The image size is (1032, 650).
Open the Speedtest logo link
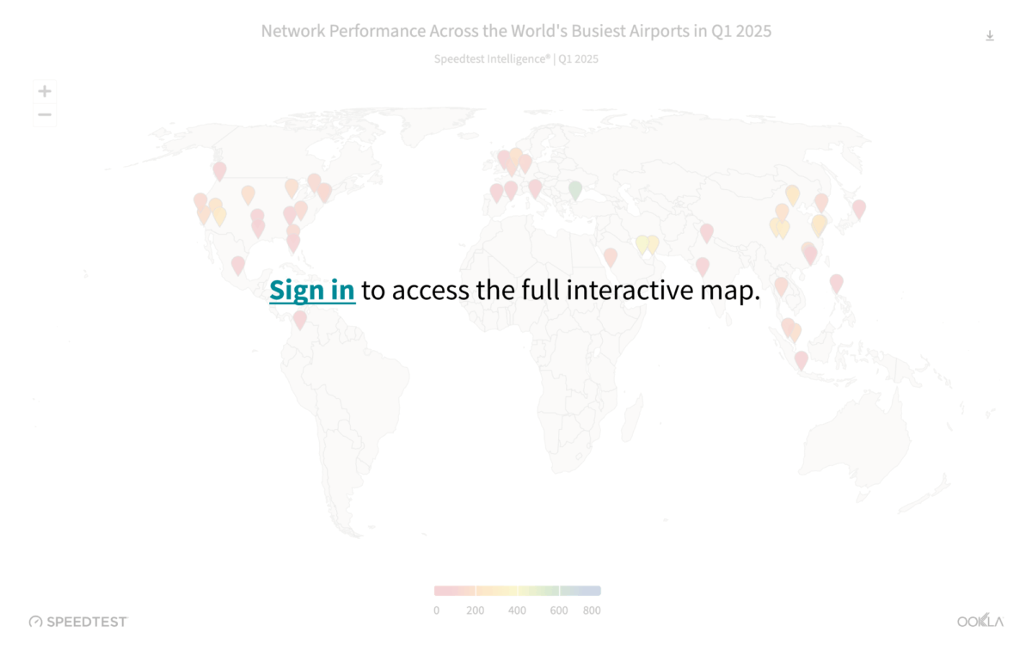point(78,621)
